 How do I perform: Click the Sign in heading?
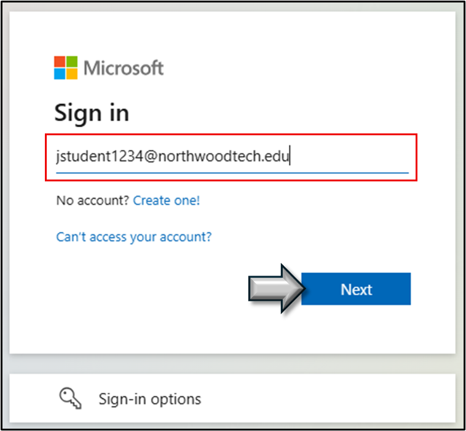tap(92, 113)
